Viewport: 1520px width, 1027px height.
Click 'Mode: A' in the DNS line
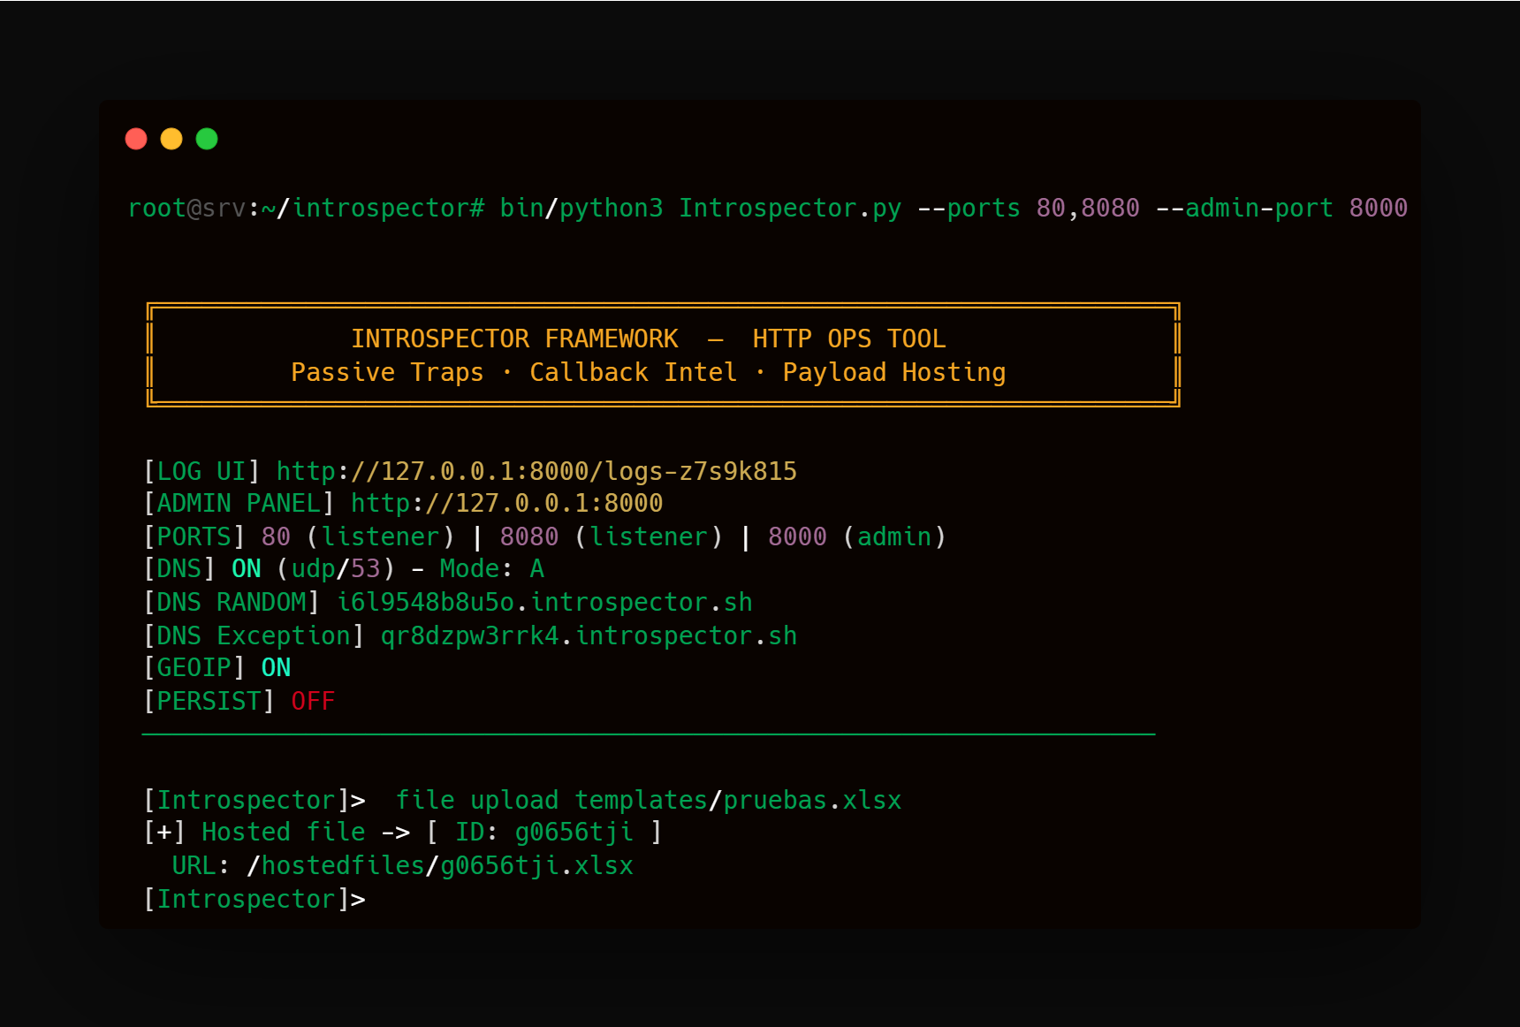click(x=491, y=569)
